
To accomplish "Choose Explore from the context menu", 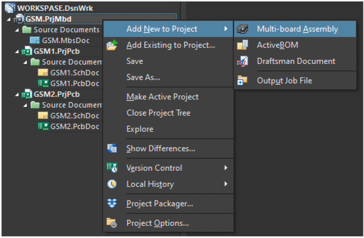I will (140, 129).
